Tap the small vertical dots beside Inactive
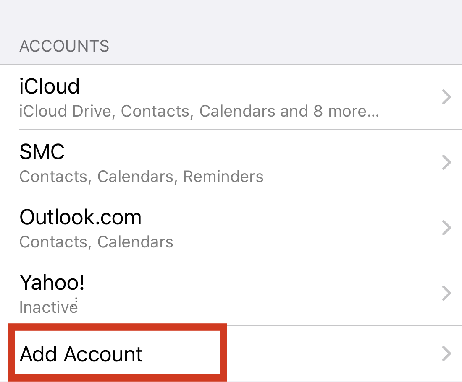The image size is (462, 382). (76, 301)
